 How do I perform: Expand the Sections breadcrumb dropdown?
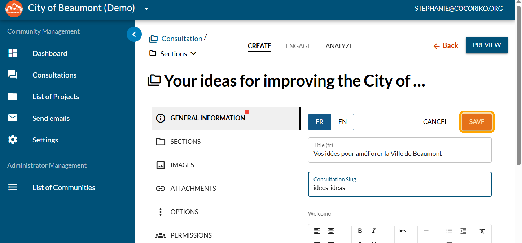[193, 54]
